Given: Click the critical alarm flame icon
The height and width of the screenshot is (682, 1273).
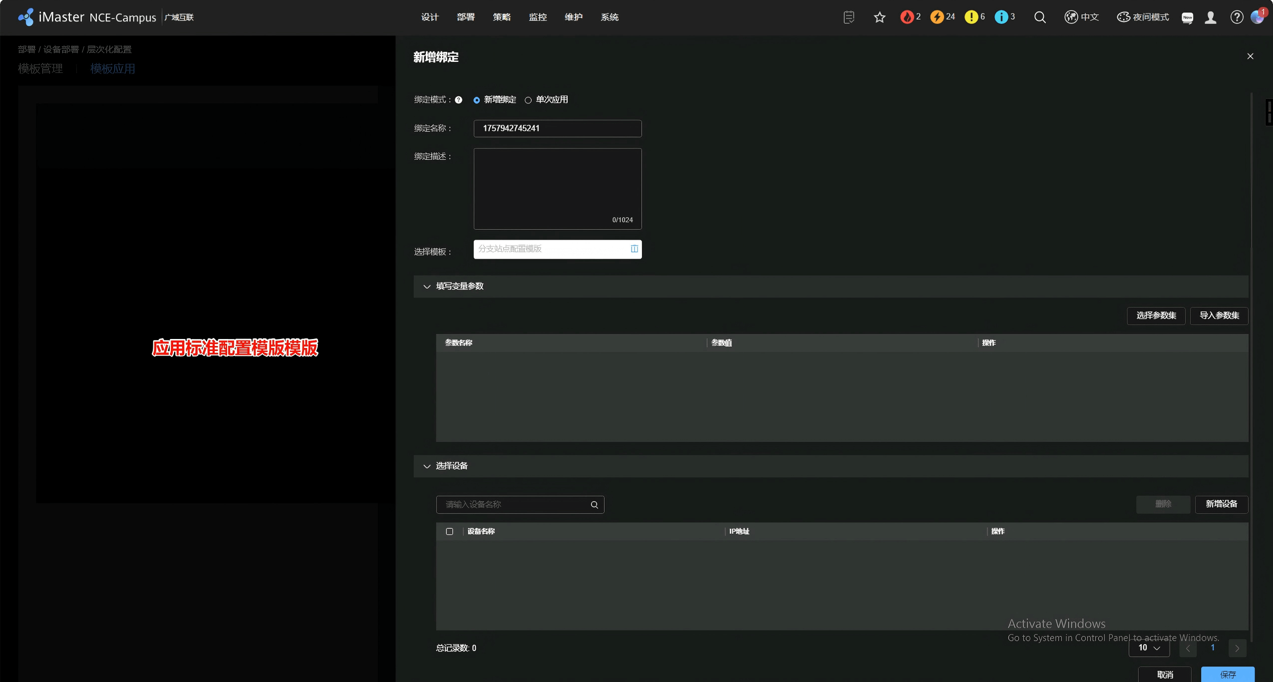Looking at the screenshot, I should [x=907, y=17].
